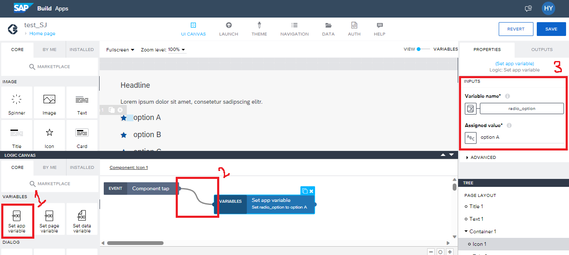Viewport: 569px width, 255px height.
Task: Select the Text component
Action: tap(82, 103)
